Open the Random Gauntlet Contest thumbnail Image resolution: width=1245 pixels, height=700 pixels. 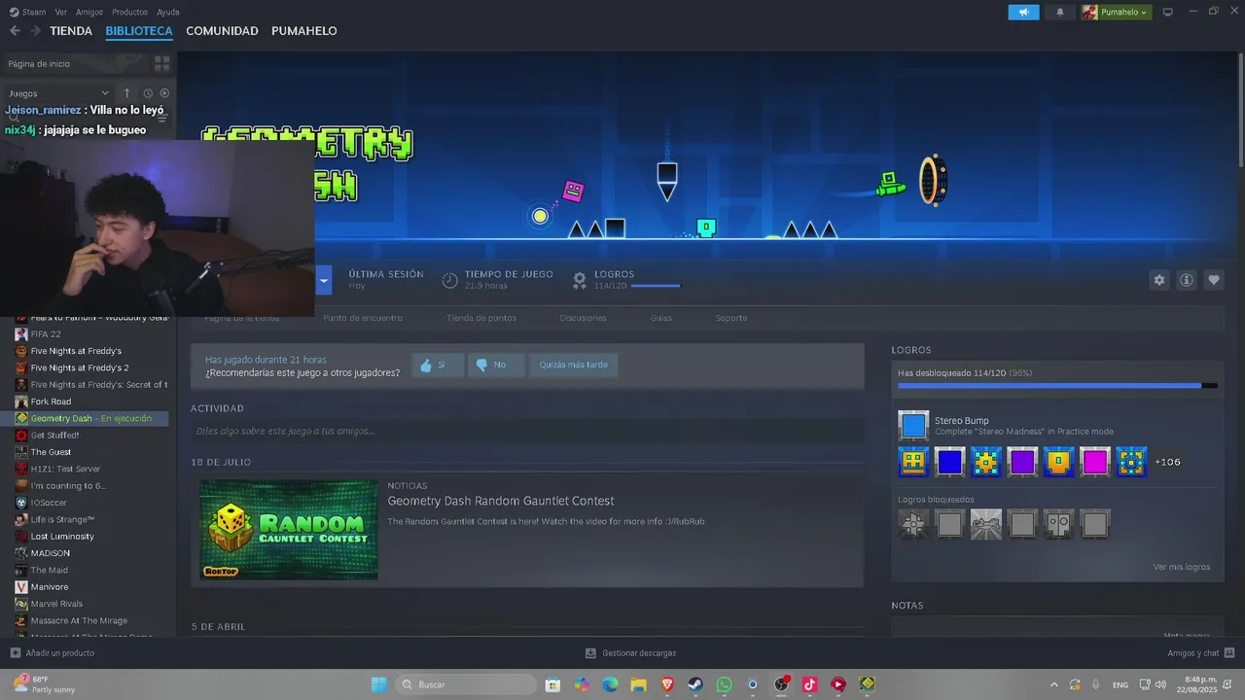click(x=288, y=529)
